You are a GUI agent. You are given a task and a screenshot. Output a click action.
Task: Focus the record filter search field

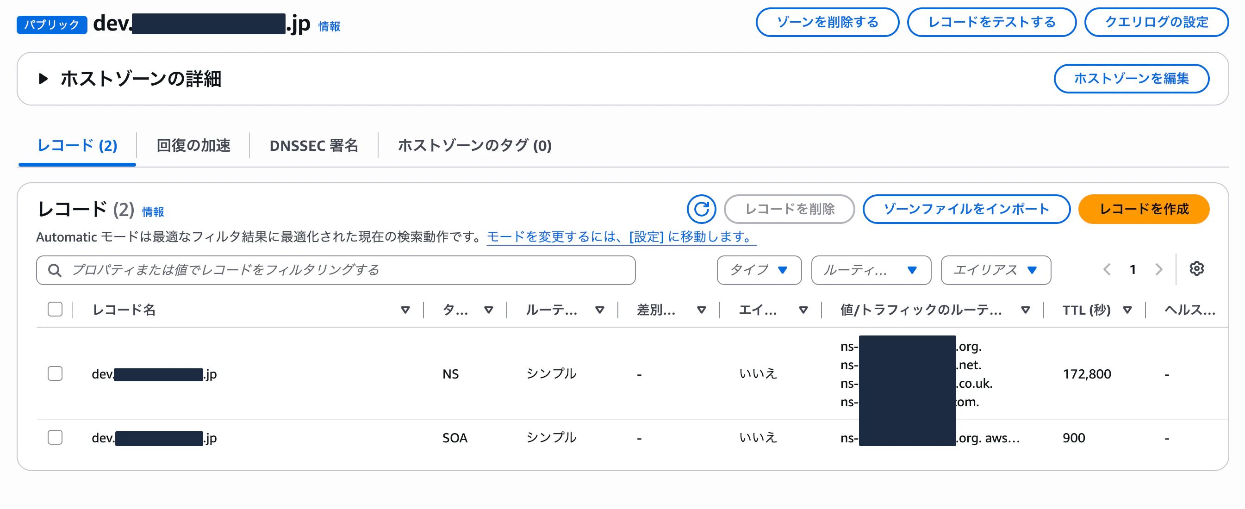(336, 270)
